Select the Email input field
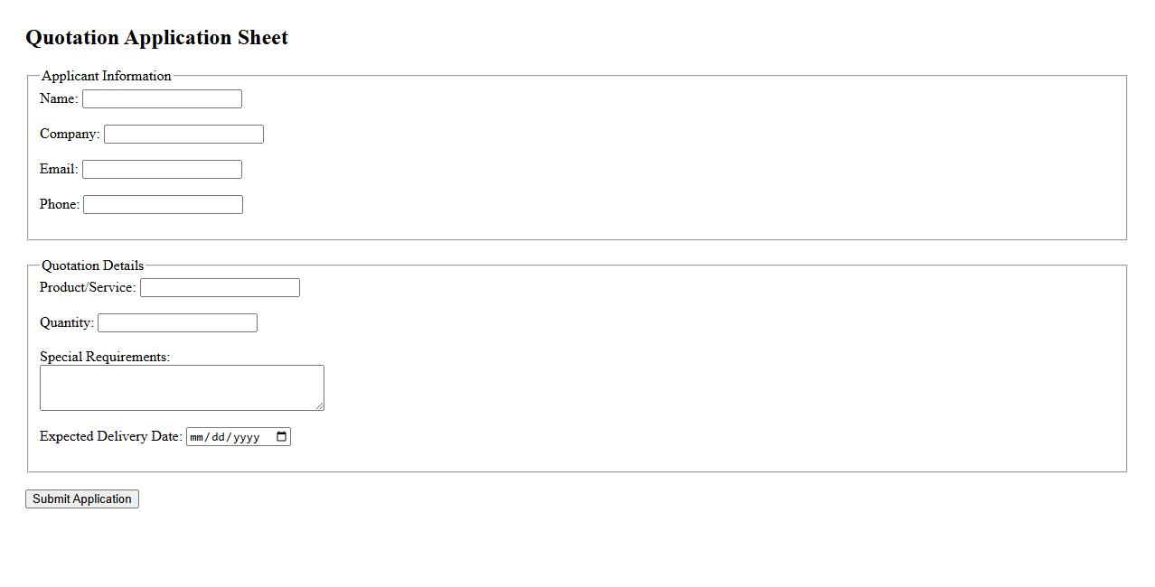Screen dimensions: 1155x587 [x=162, y=170]
